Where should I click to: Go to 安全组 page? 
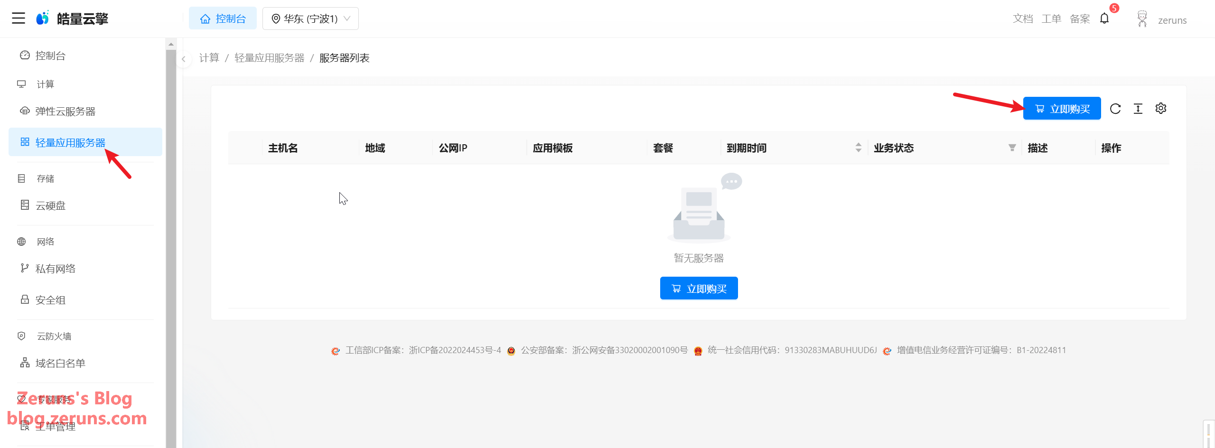[x=50, y=300]
